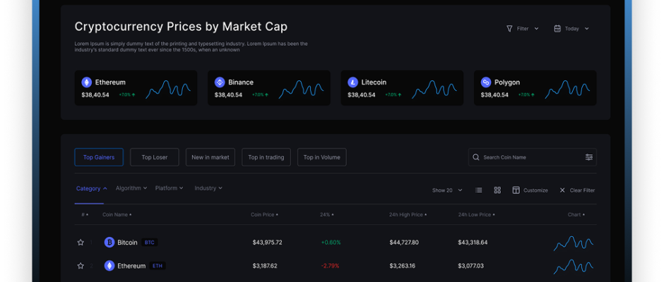Expand the Show 20 rows dropdown

pyautogui.click(x=447, y=190)
